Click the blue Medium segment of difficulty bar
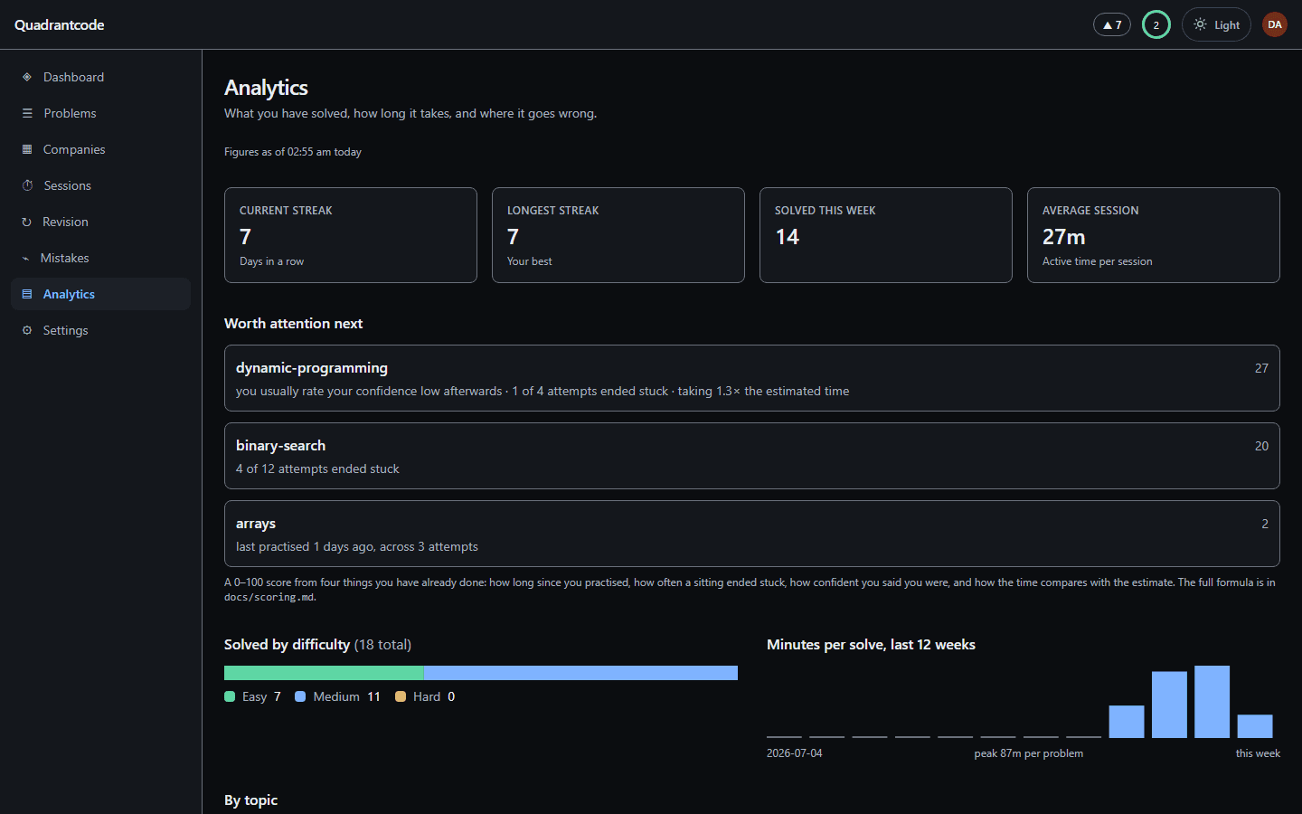 point(580,673)
